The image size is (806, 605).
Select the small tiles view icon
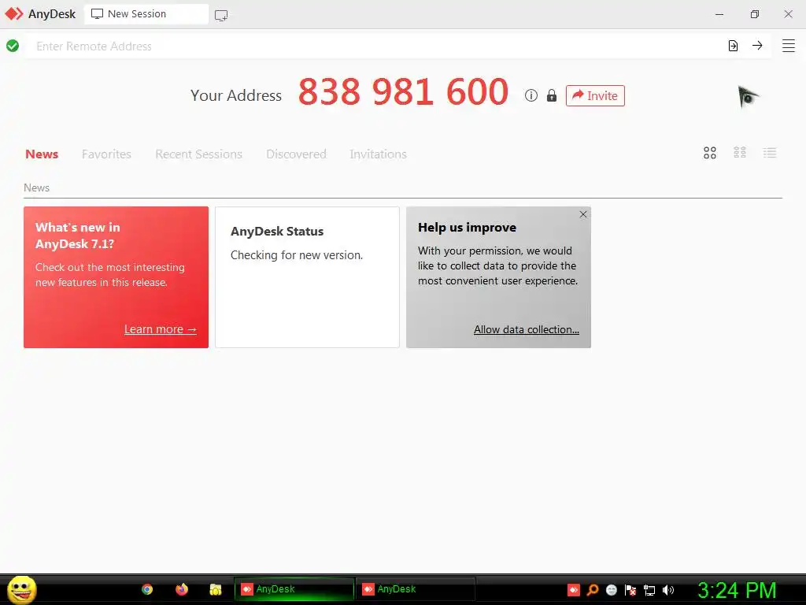(x=740, y=152)
